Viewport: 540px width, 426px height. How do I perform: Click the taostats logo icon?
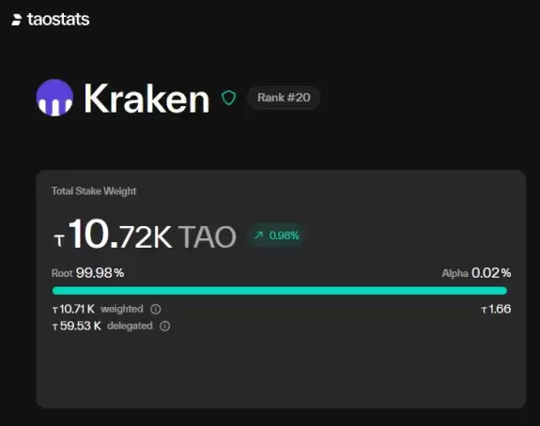point(17,20)
